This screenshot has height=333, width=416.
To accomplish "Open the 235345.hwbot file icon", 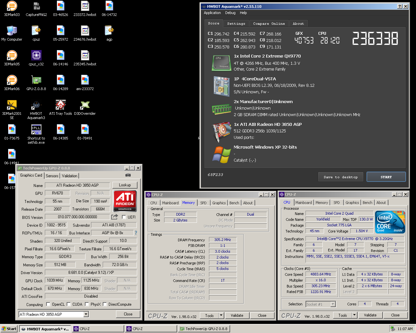I will 85,58.
